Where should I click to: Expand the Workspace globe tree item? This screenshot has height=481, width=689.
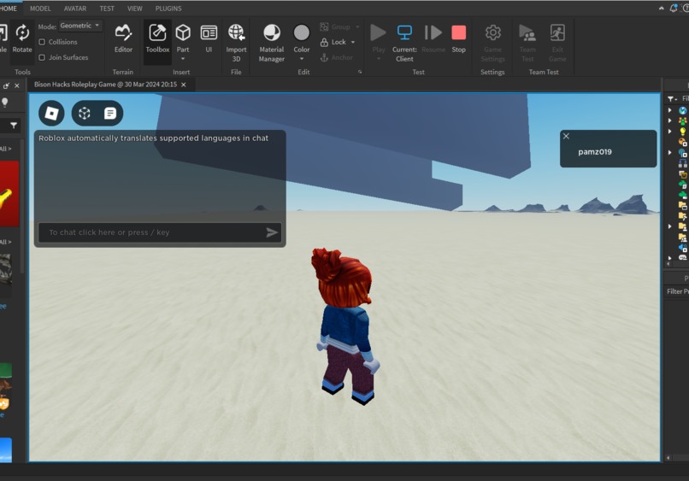[x=669, y=110]
